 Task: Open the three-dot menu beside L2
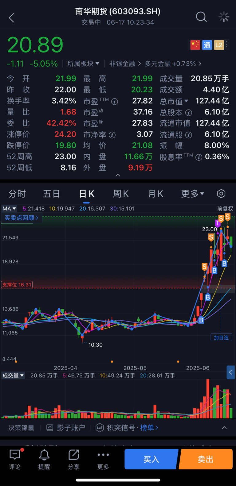coord(227,45)
